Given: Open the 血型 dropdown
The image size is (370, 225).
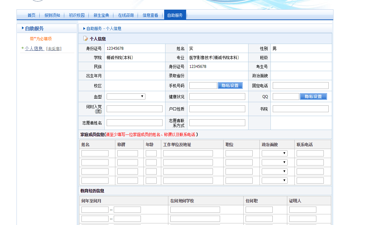Looking at the screenshot, I should point(126,96).
